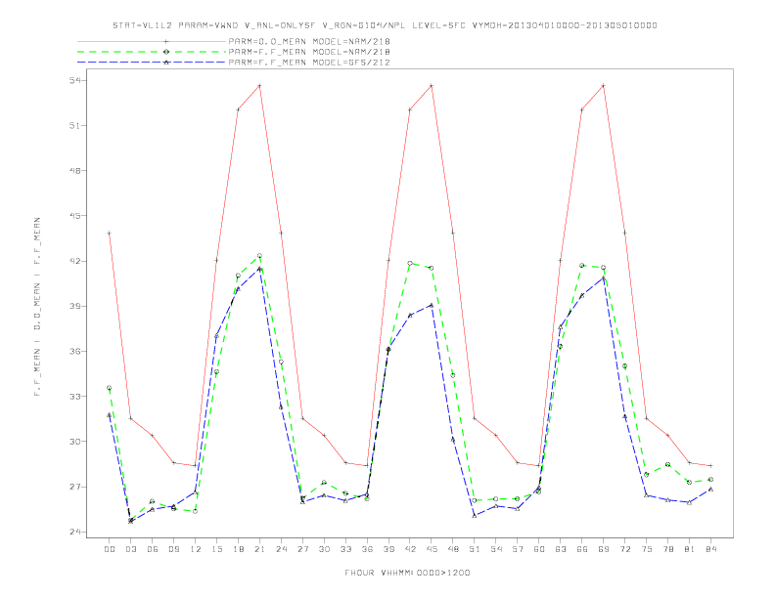Click the plot title line starting STAT=VL1L2

pyautogui.click(x=385, y=25)
